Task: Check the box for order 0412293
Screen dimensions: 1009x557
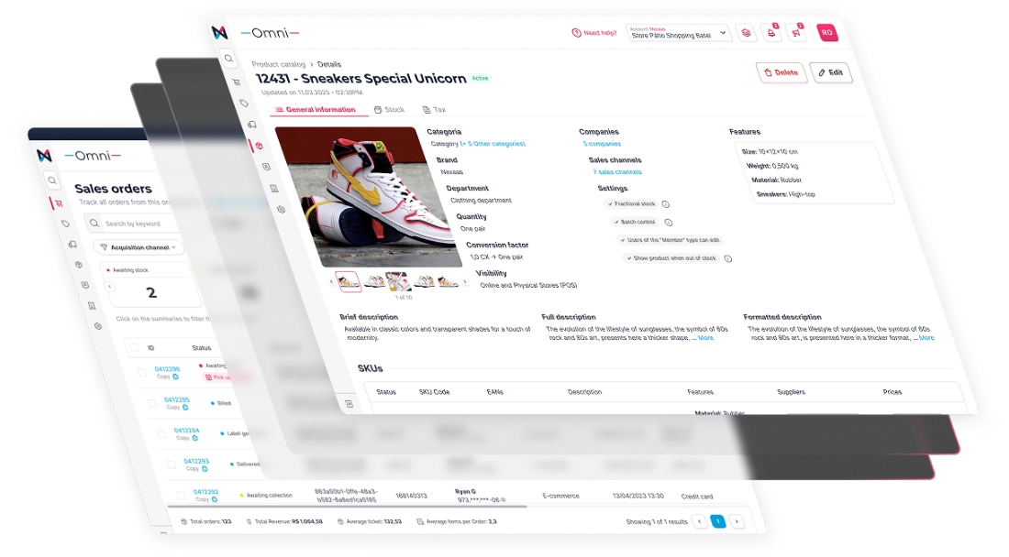Action: [172, 464]
